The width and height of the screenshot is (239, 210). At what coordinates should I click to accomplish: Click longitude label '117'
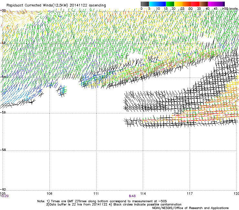pos(190,194)
